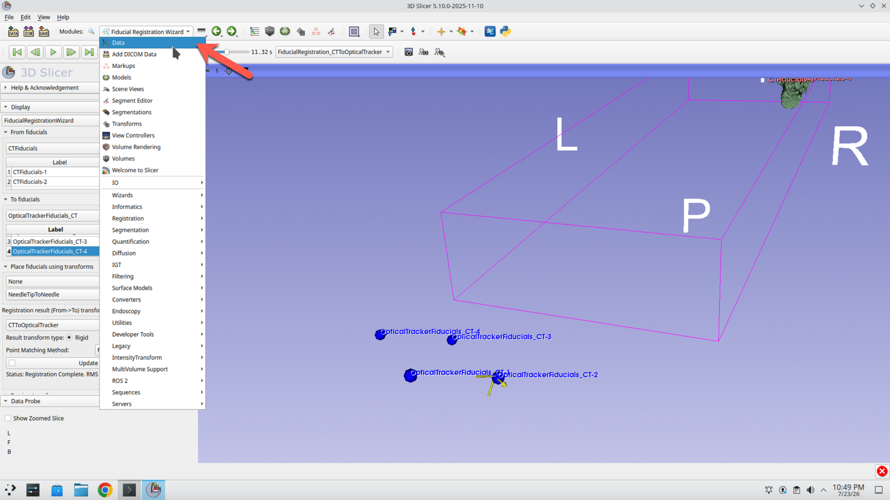890x500 pixels.
Task: Launch Chrome from the taskbar
Action: pos(105,490)
